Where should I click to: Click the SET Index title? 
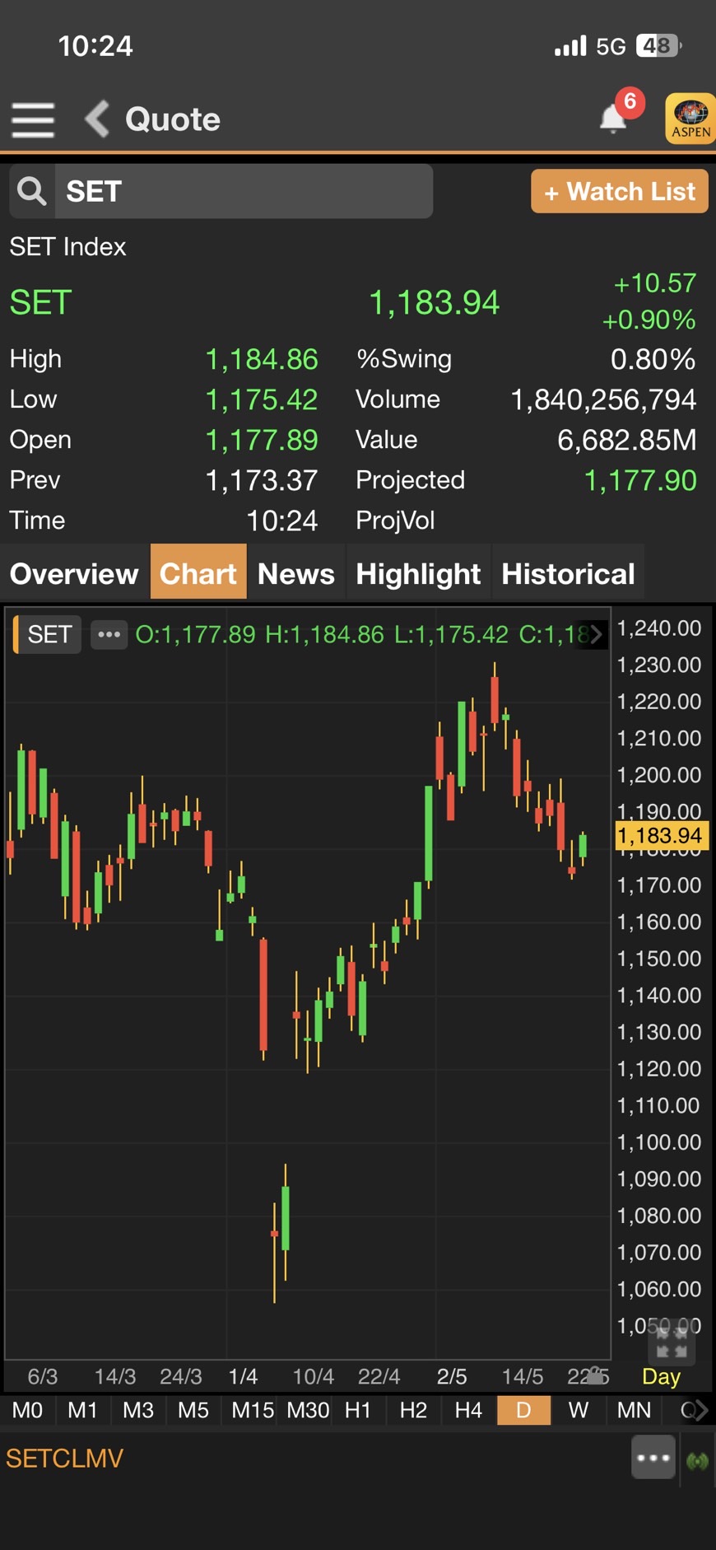point(67,246)
